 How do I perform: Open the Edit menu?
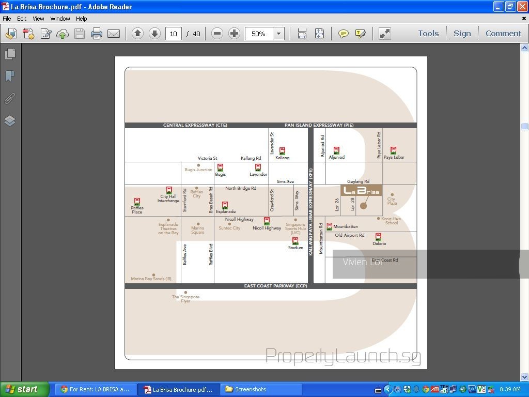pos(22,19)
